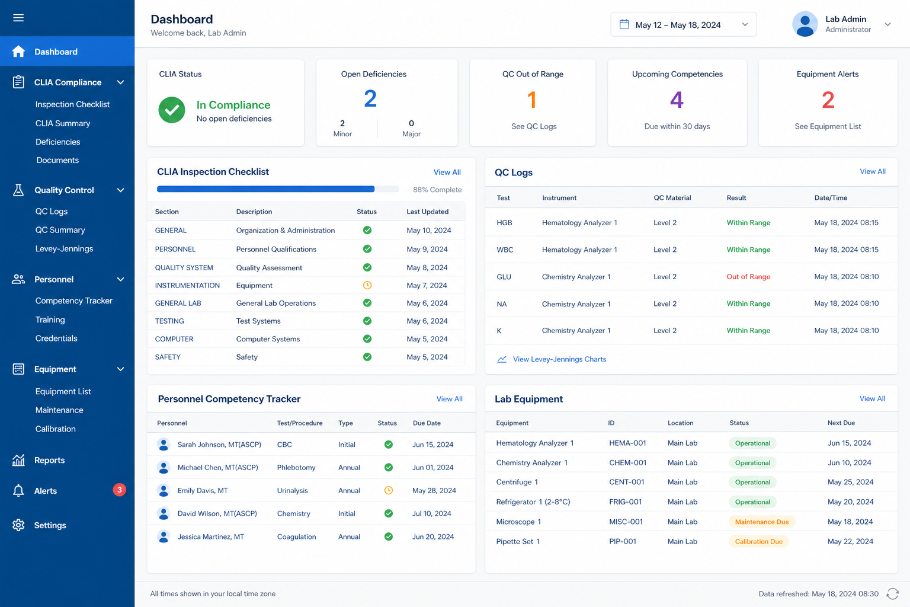Click the 88% checklist progress bar

(278, 189)
